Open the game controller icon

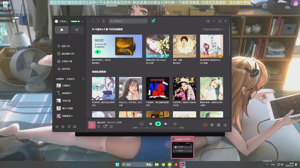coord(75,127)
